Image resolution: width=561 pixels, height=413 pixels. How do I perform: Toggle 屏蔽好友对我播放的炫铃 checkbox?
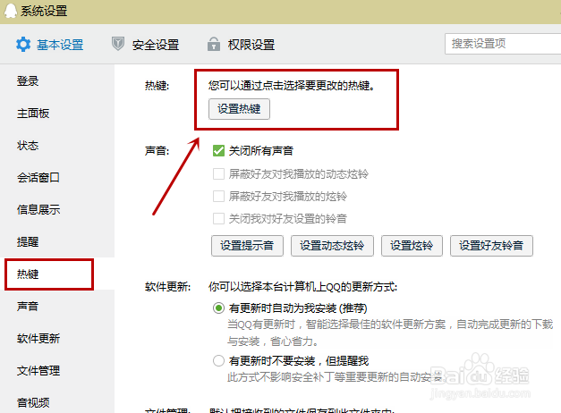[x=218, y=196]
